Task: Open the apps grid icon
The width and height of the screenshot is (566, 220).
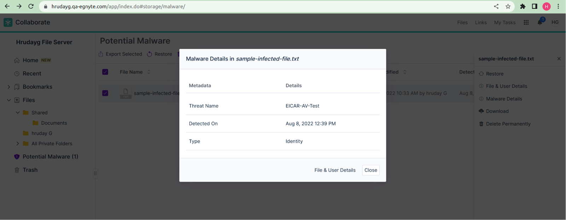Action: 526,22
